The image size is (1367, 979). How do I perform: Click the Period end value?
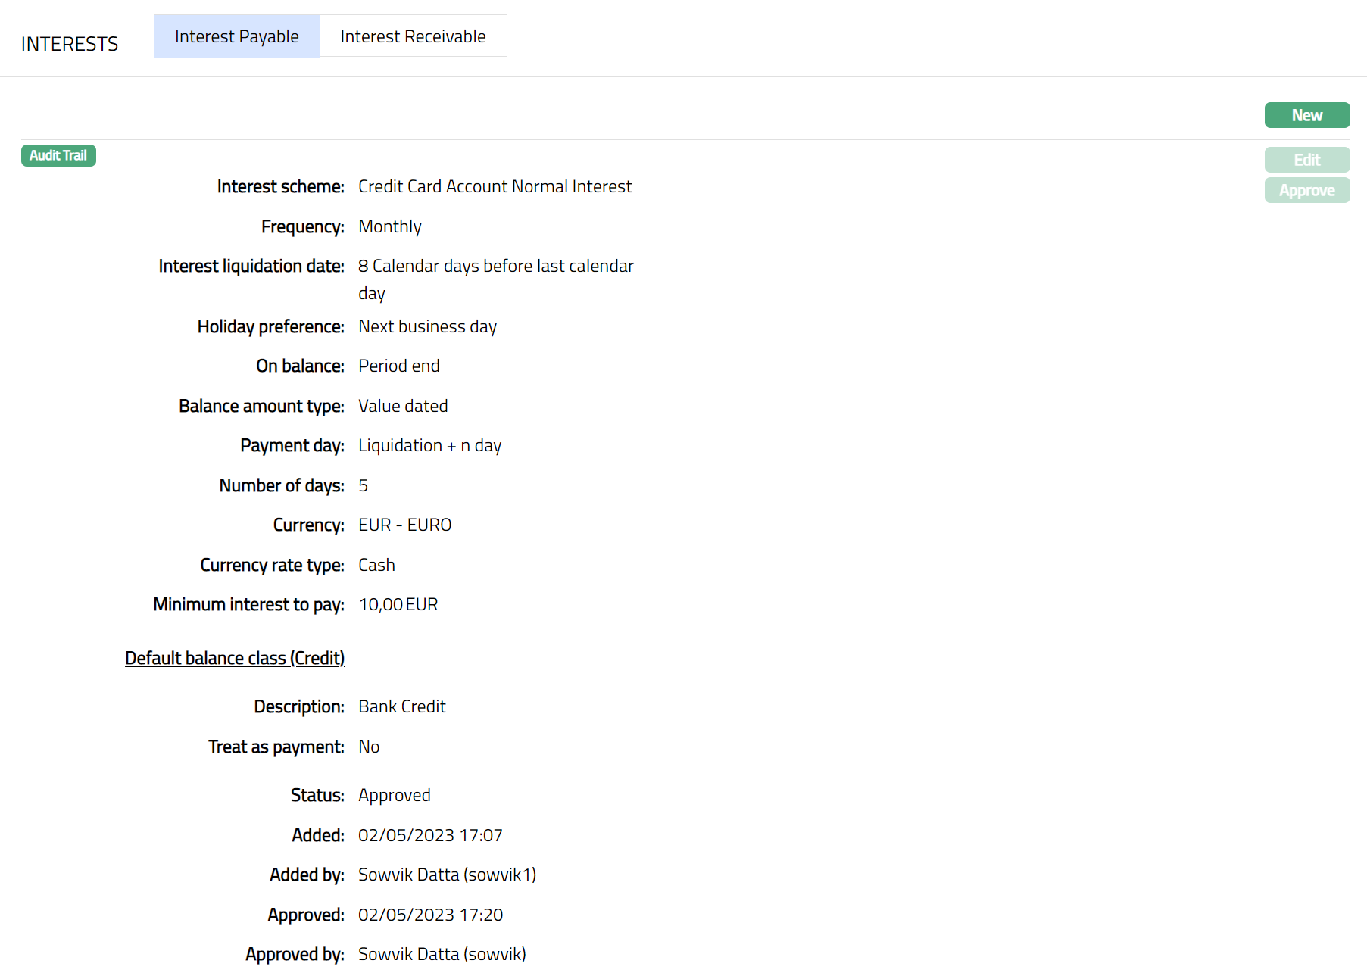point(398,366)
